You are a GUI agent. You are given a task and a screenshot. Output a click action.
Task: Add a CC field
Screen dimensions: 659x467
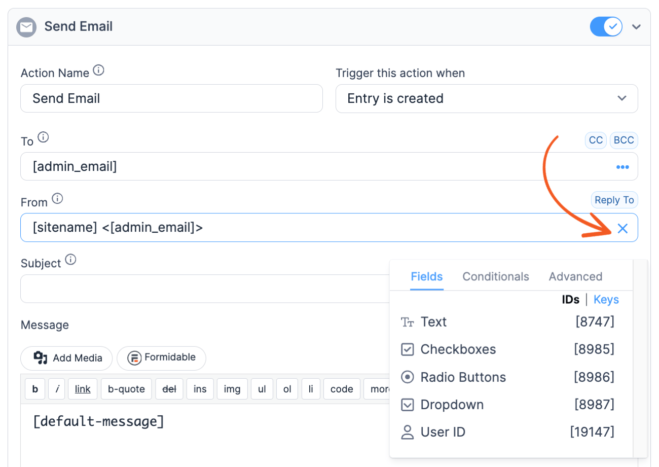(x=596, y=140)
